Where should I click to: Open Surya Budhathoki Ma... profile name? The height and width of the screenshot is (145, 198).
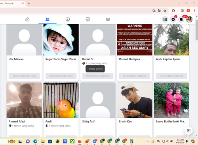coord(171,121)
